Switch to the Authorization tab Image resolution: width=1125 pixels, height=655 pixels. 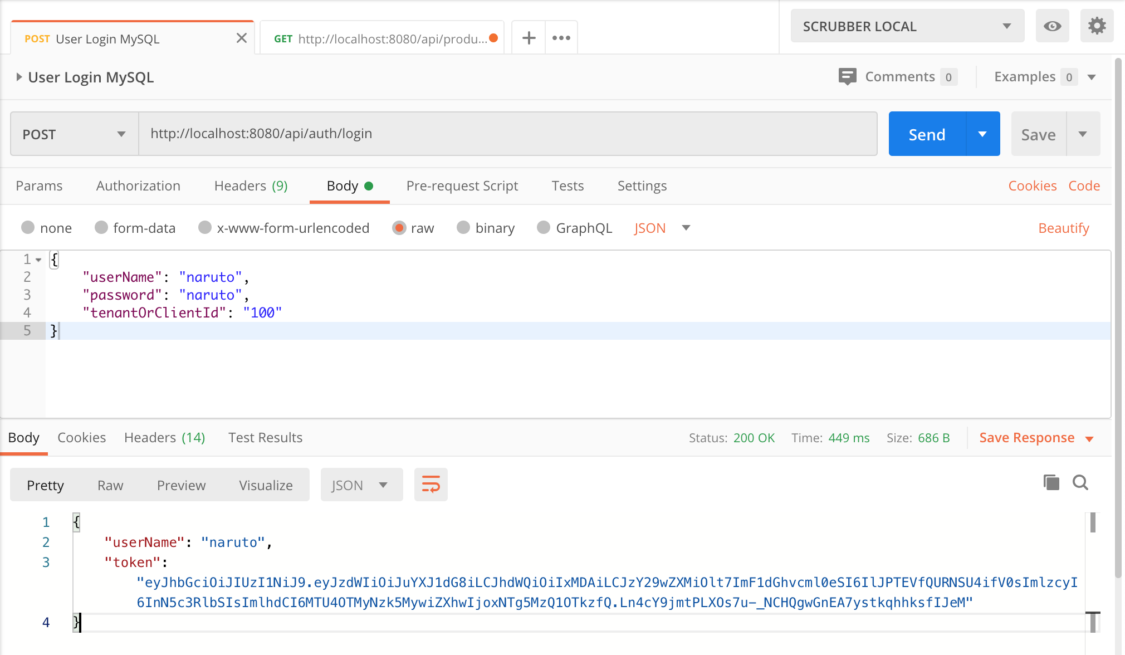pyautogui.click(x=138, y=185)
